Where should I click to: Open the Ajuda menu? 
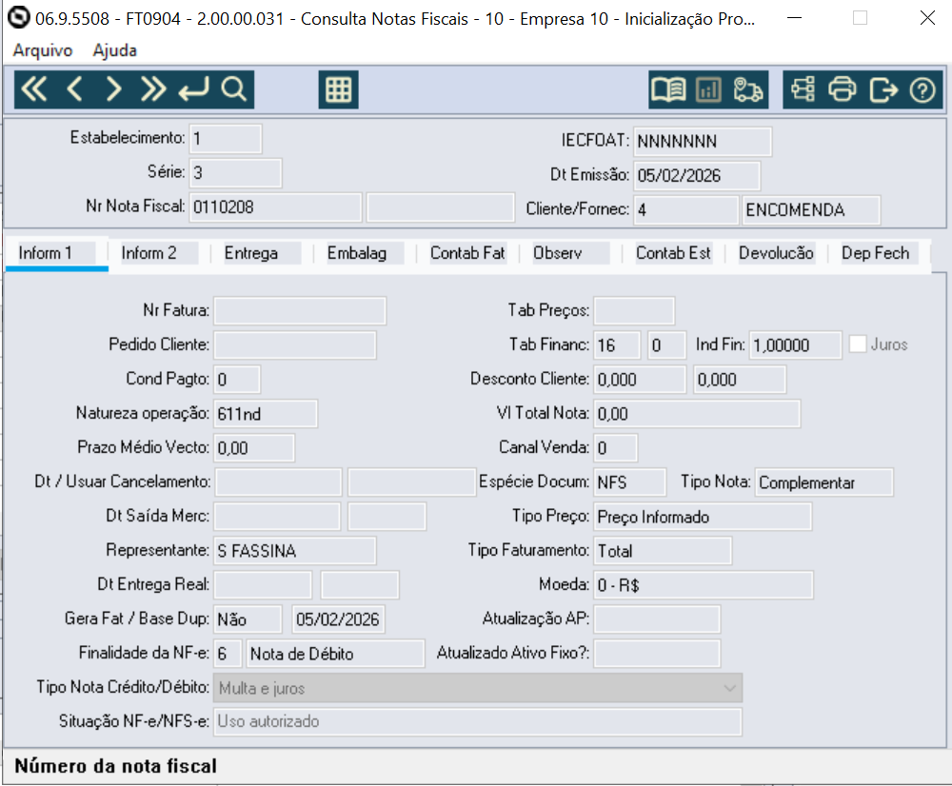point(115,50)
